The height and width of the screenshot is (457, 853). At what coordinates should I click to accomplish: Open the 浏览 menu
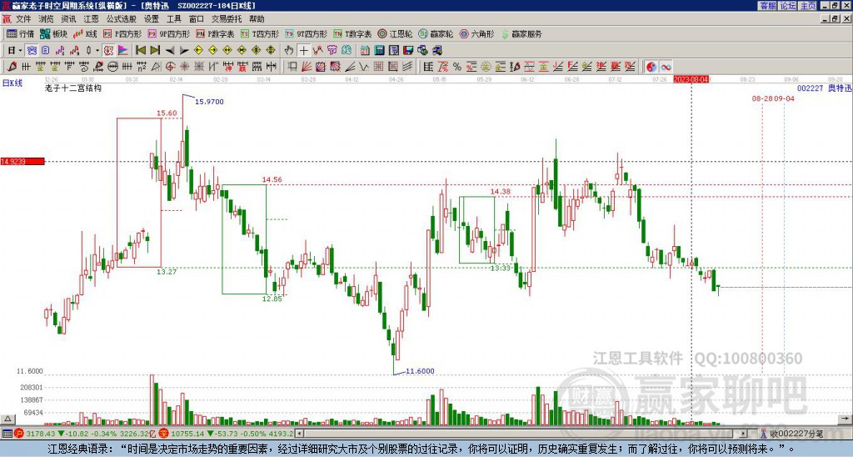[x=47, y=19]
